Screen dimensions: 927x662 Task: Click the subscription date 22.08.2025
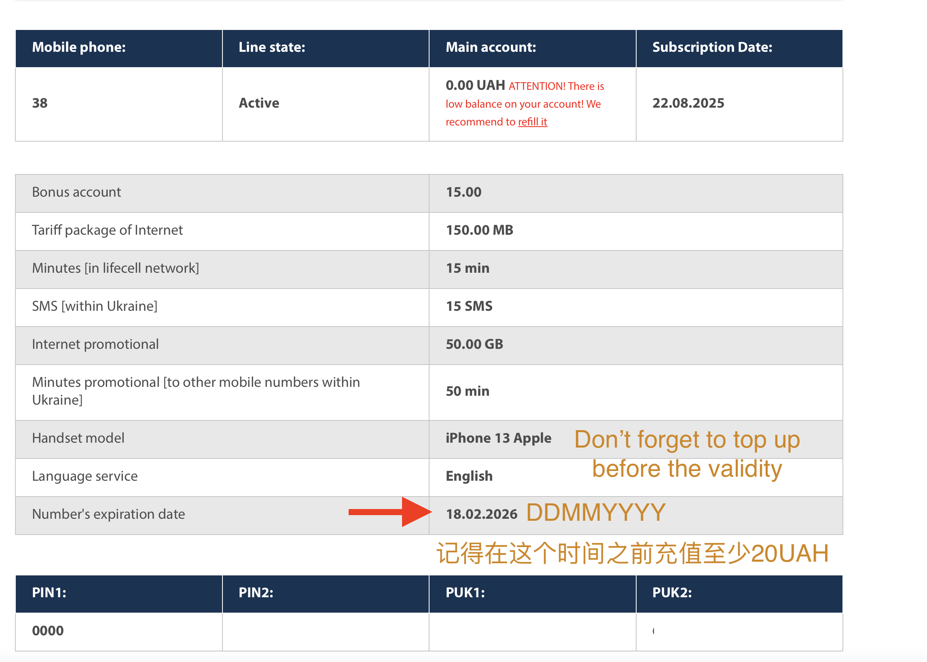coord(688,103)
